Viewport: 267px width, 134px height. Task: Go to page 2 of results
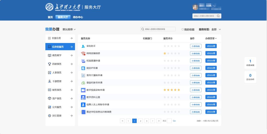tap(141, 121)
